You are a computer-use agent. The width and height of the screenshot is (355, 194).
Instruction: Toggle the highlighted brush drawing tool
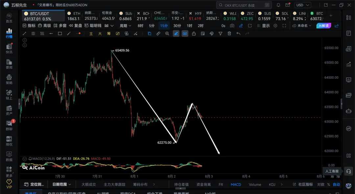tap(176, 34)
